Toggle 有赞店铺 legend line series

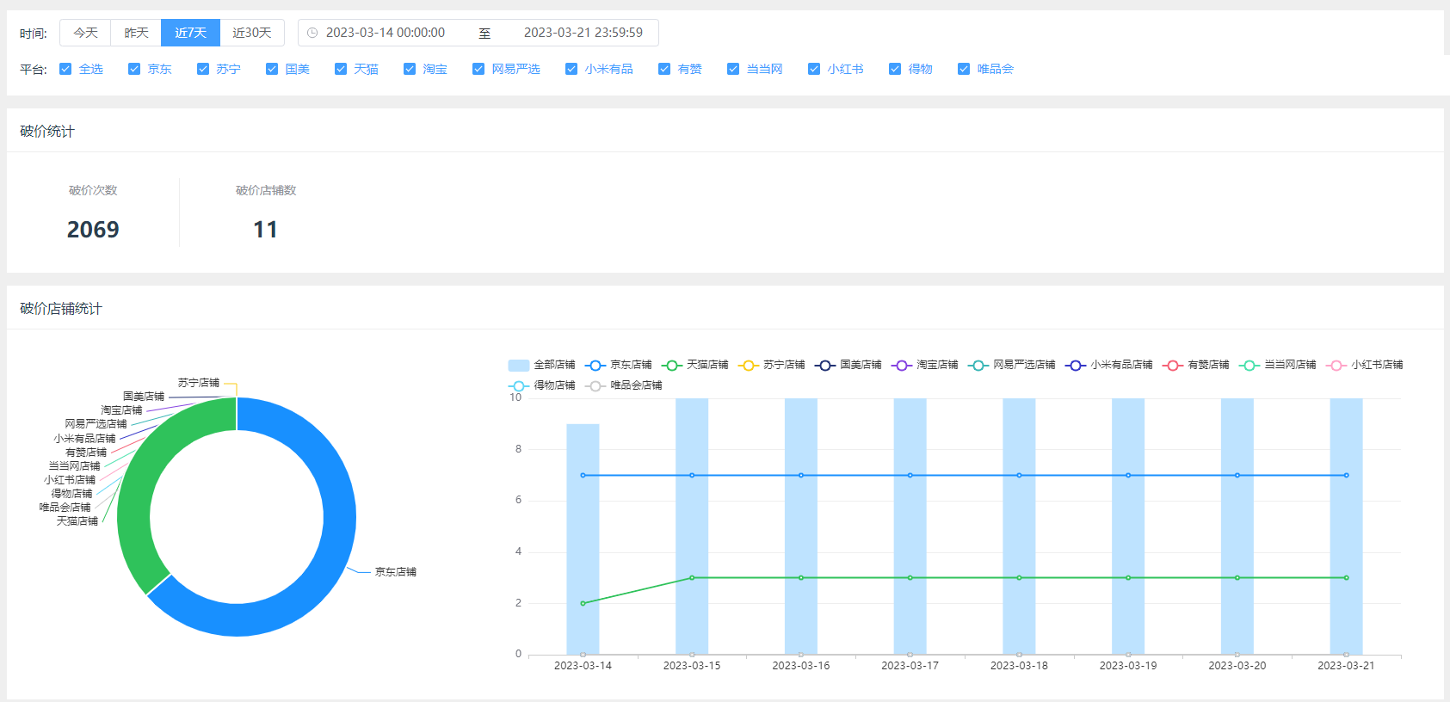click(x=1195, y=365)
